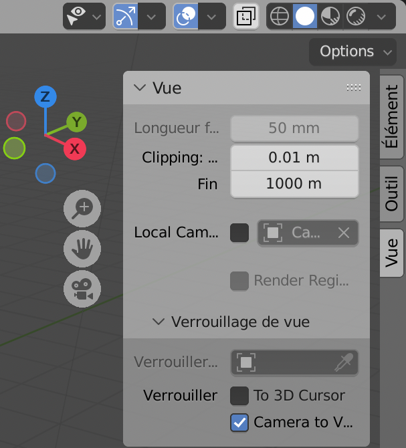Click the pan view hand icon
The image size is (406, 448).
pos(82,249)
